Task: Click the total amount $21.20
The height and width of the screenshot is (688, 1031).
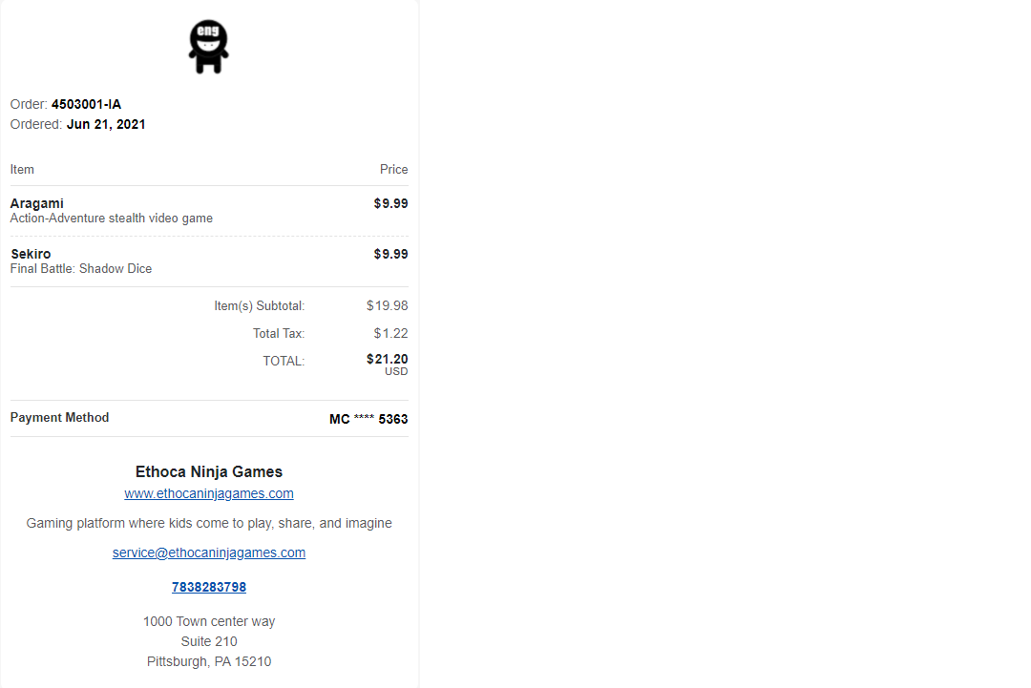Action: [387, 360]
